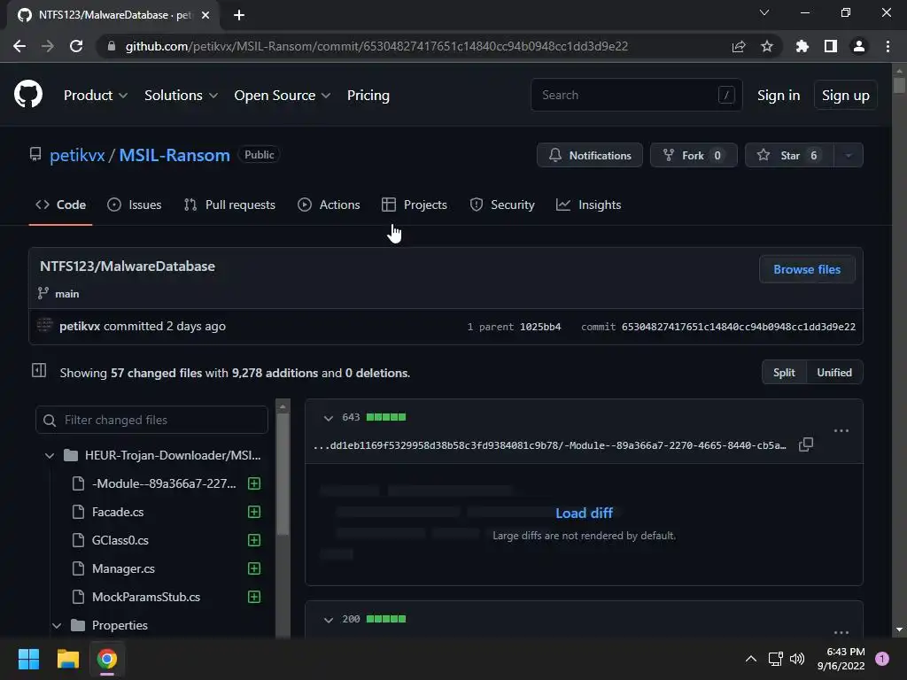
Task: Switch diff view to Unified
Action: coord(834,373)
